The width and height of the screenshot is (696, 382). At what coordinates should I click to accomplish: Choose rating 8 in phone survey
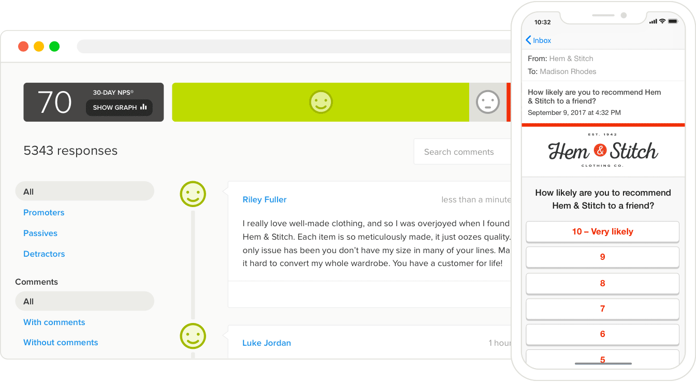point(602,283)
